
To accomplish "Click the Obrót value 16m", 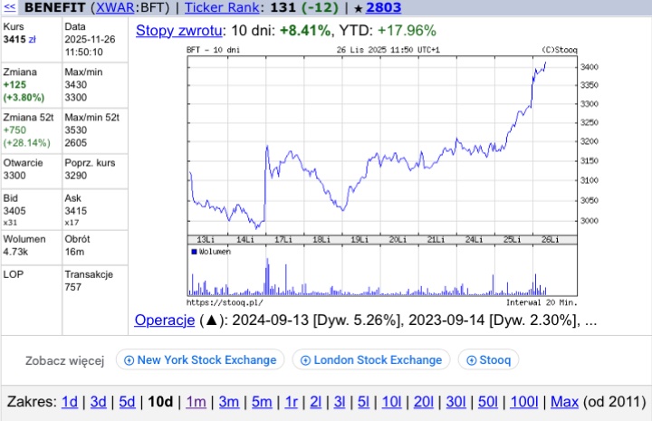I will pyautogui.click(x=74, y=252).
